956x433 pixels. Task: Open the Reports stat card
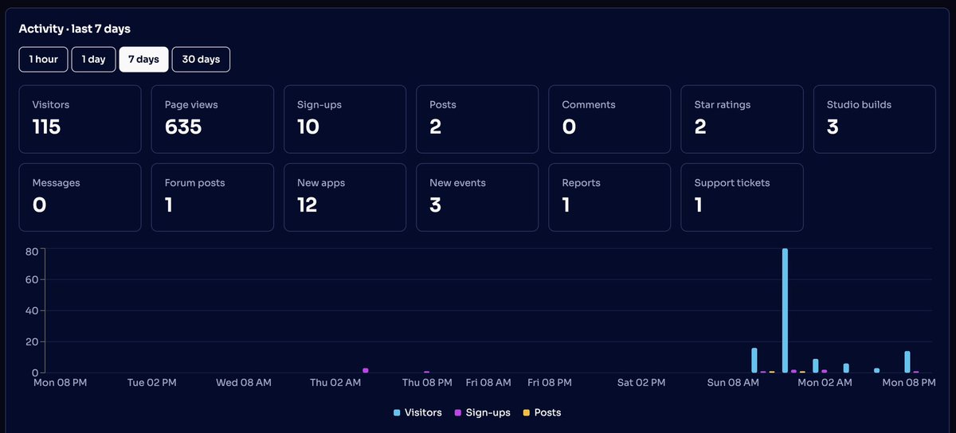tap(609, 197)
